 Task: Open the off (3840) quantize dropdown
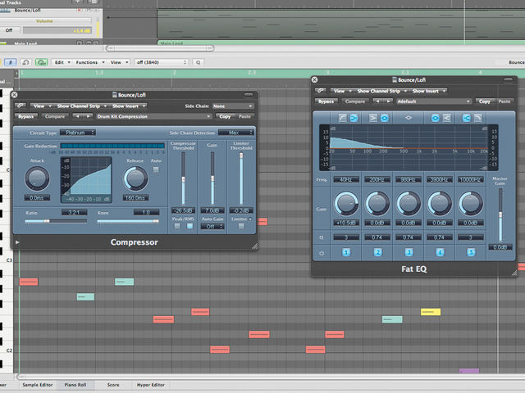(x=162, y=62)
